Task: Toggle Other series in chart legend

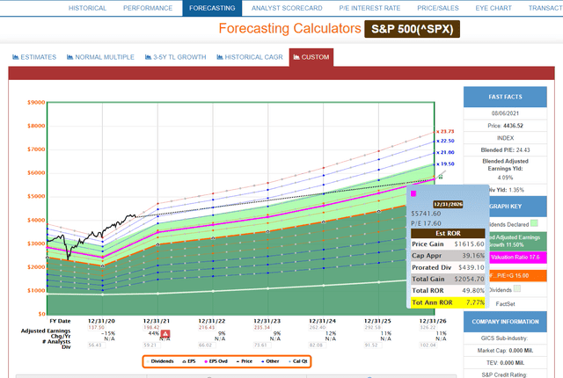Action: [270, 361]
